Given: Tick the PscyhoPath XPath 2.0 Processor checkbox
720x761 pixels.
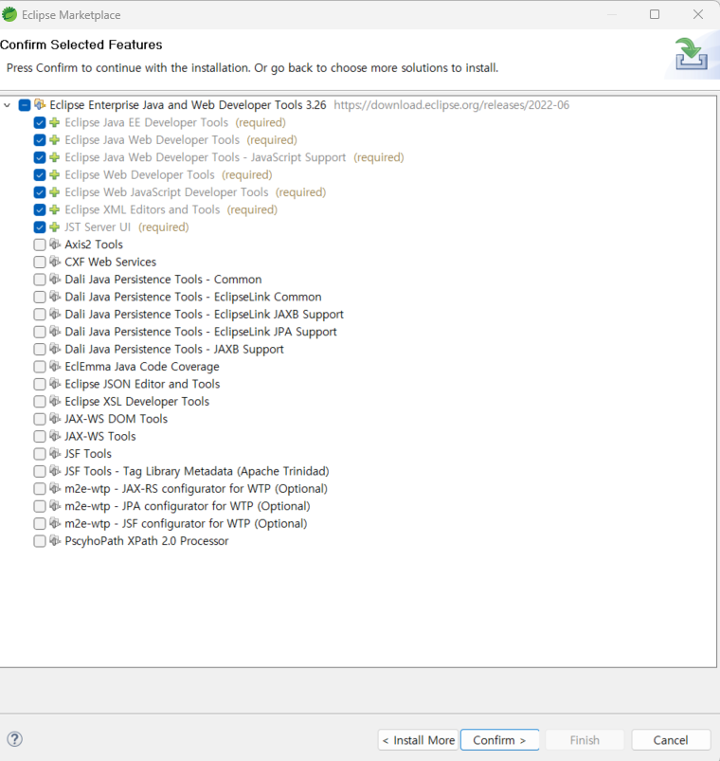Looking at the screenshot, I should click(40, 541).
